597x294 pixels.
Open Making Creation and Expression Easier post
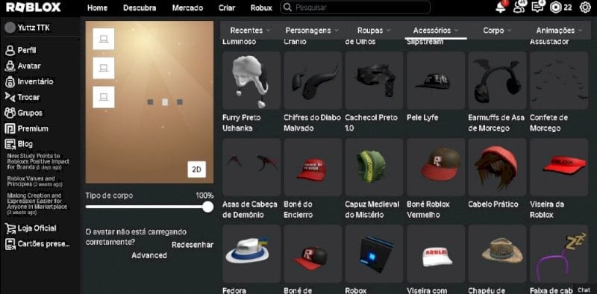[37, 204]
